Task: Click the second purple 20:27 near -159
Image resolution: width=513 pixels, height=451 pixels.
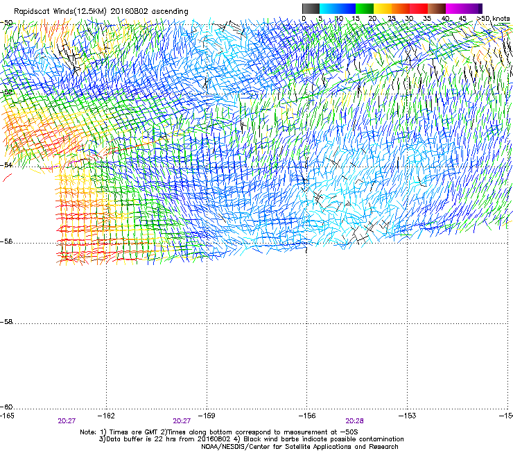Action: 182,421
